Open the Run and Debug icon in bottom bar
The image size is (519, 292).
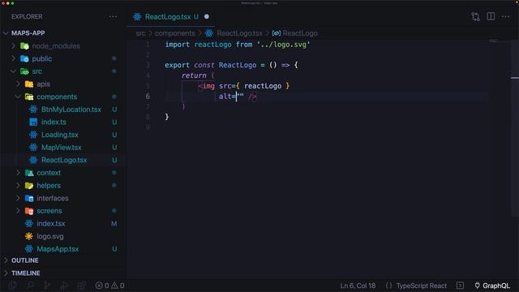point(64,286)
